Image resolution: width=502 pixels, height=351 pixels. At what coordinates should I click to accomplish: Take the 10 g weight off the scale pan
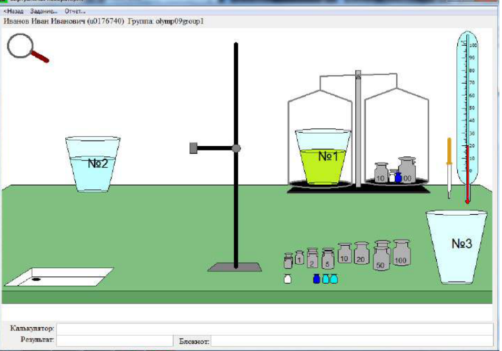click(x=381, y=173)
